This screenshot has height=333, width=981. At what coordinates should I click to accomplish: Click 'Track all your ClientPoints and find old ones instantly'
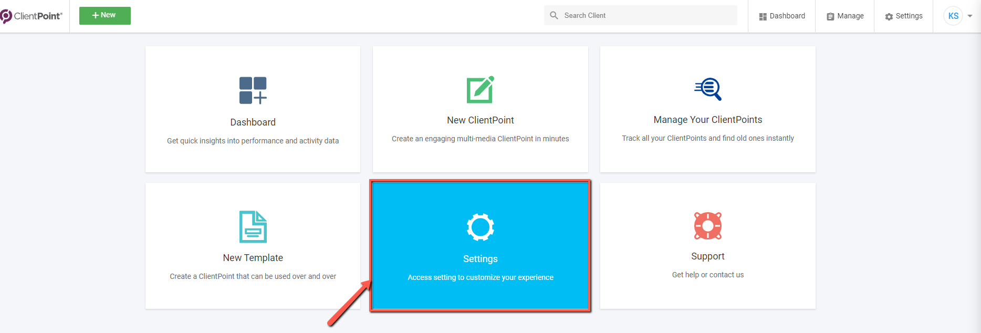[x=708, y=138]
